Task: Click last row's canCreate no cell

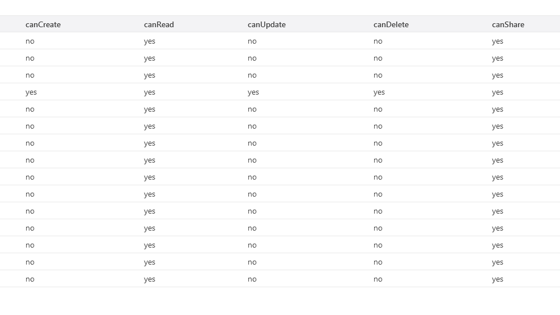Action: tap(30, 279)
